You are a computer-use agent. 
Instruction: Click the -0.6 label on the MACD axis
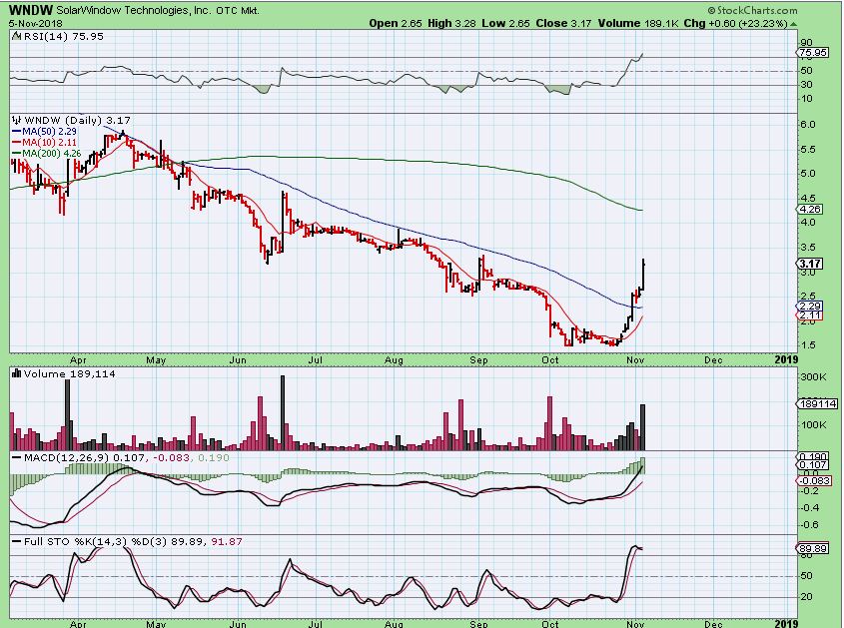click(x=810, y=525)
